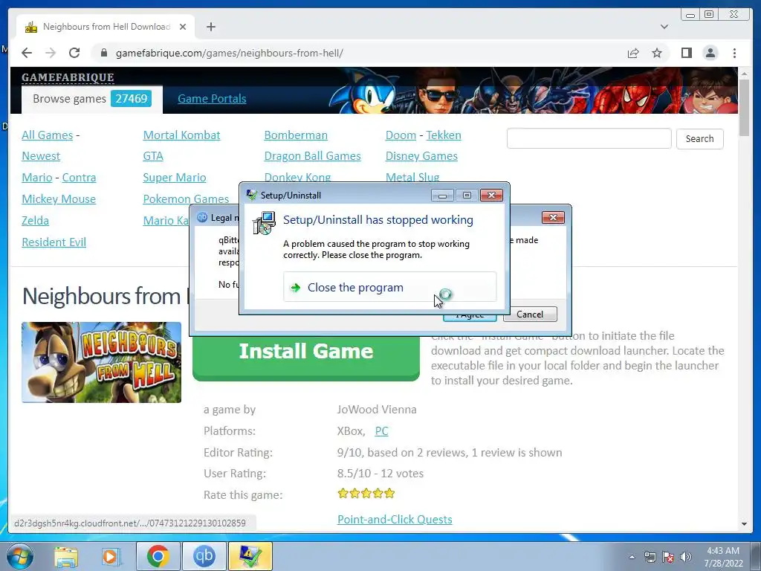Open the Resident Evil link

(54, 242)
